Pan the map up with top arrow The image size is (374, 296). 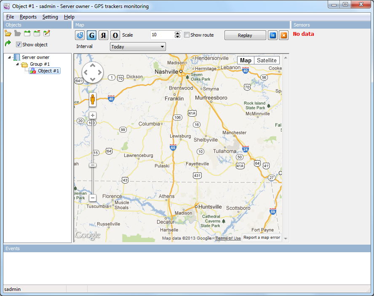pos(93,65)
